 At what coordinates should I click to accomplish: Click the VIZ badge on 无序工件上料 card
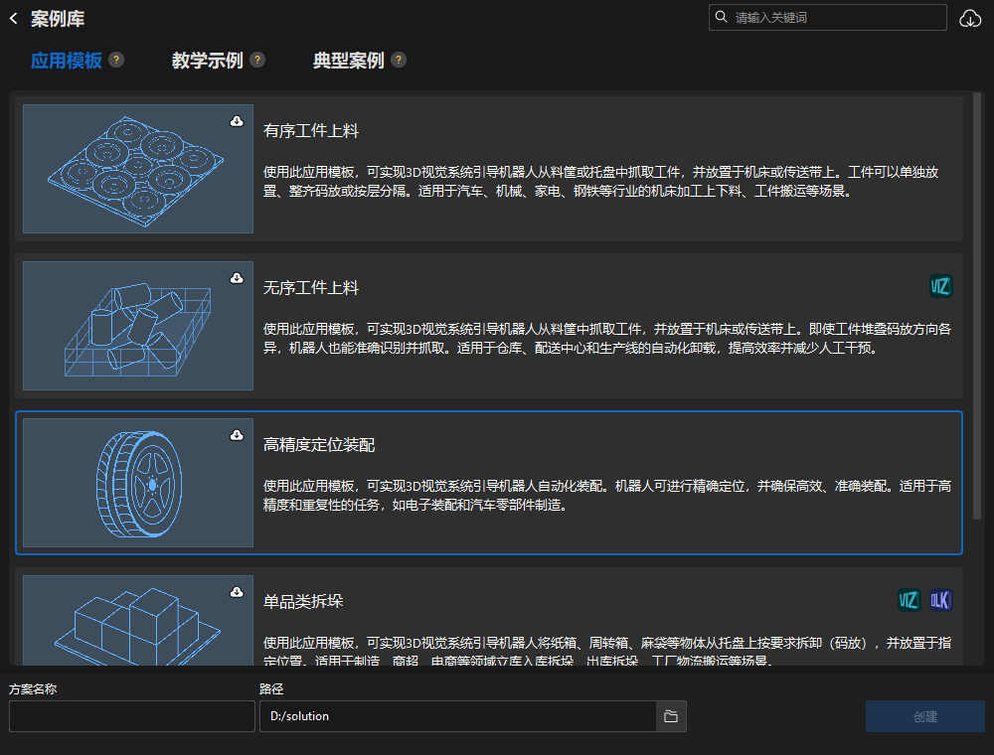(940, 286)
